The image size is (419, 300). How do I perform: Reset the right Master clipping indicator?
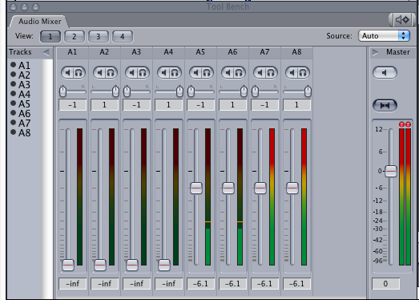coord(408,124)
